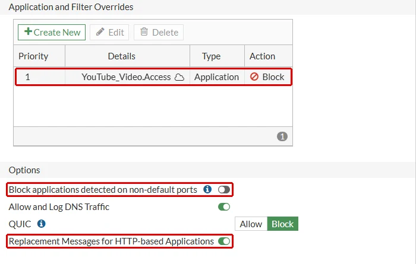The height and width of the screenshot is (264, 416).
Task: Disable Replacement Messages for HTTP-based Applications toggle
Action: coord(224,241)
